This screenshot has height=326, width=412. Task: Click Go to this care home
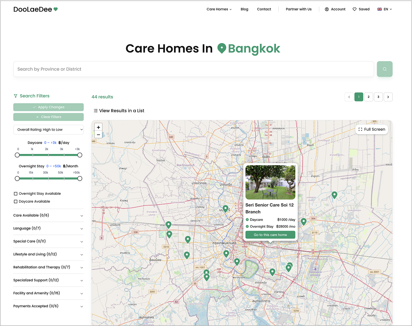[x=270, y=235]
